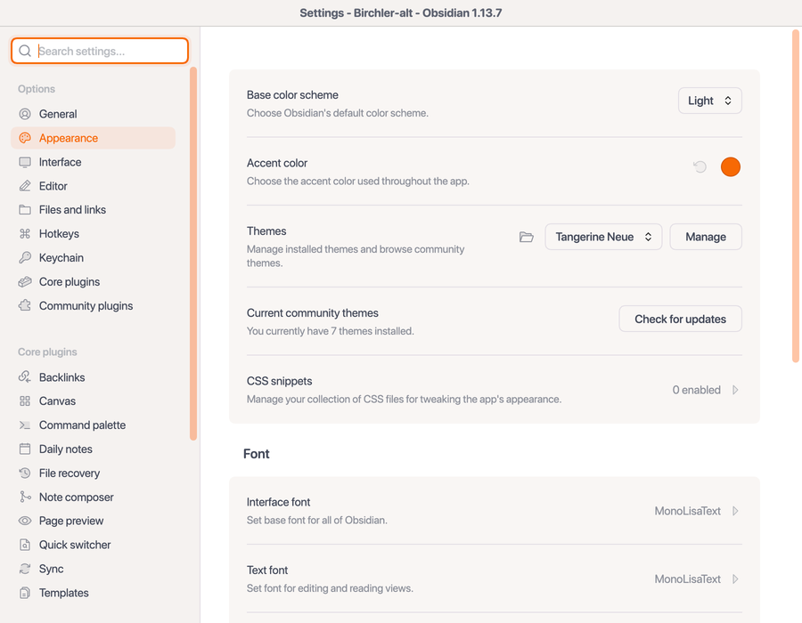The image size is (802, 623).
Task: Click the Editor pencil icon
Action: pos(25,186)
